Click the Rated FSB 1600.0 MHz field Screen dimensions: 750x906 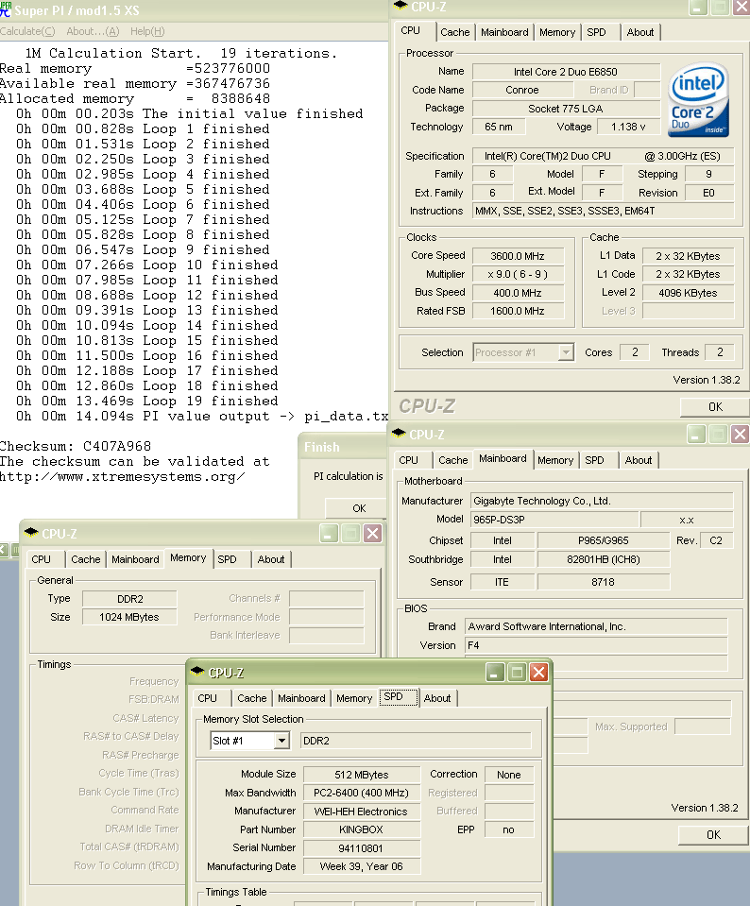coord(517,311)
